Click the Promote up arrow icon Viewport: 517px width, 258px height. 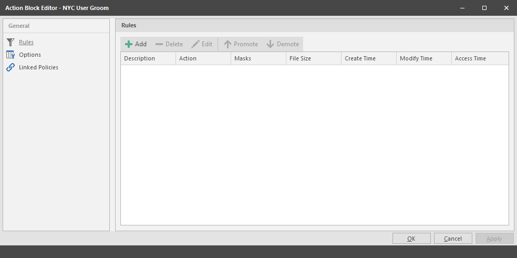pyautogui.click(x=228, y=44)
